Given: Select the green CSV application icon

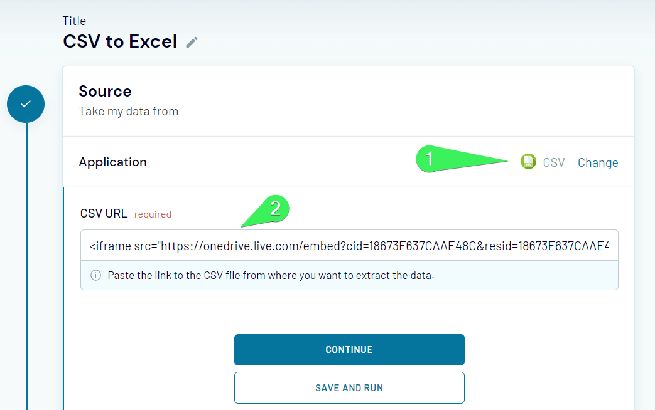Looking at the screenshot, I should point(528,161).
